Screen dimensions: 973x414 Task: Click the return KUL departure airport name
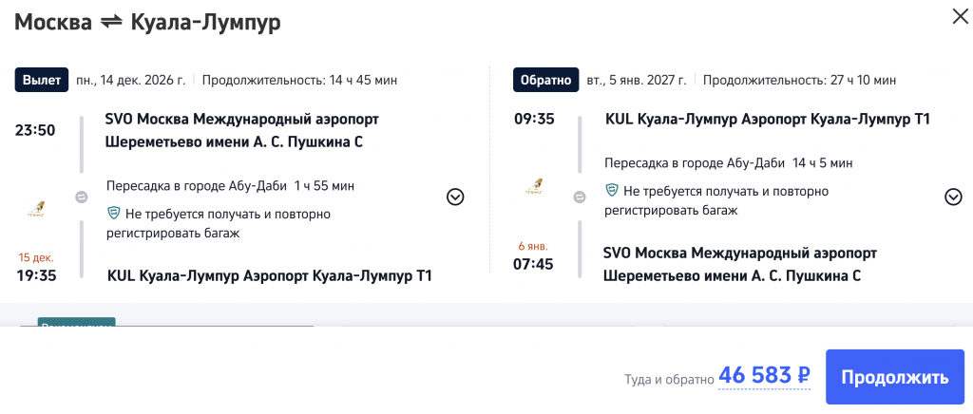[x=767, y=120]
